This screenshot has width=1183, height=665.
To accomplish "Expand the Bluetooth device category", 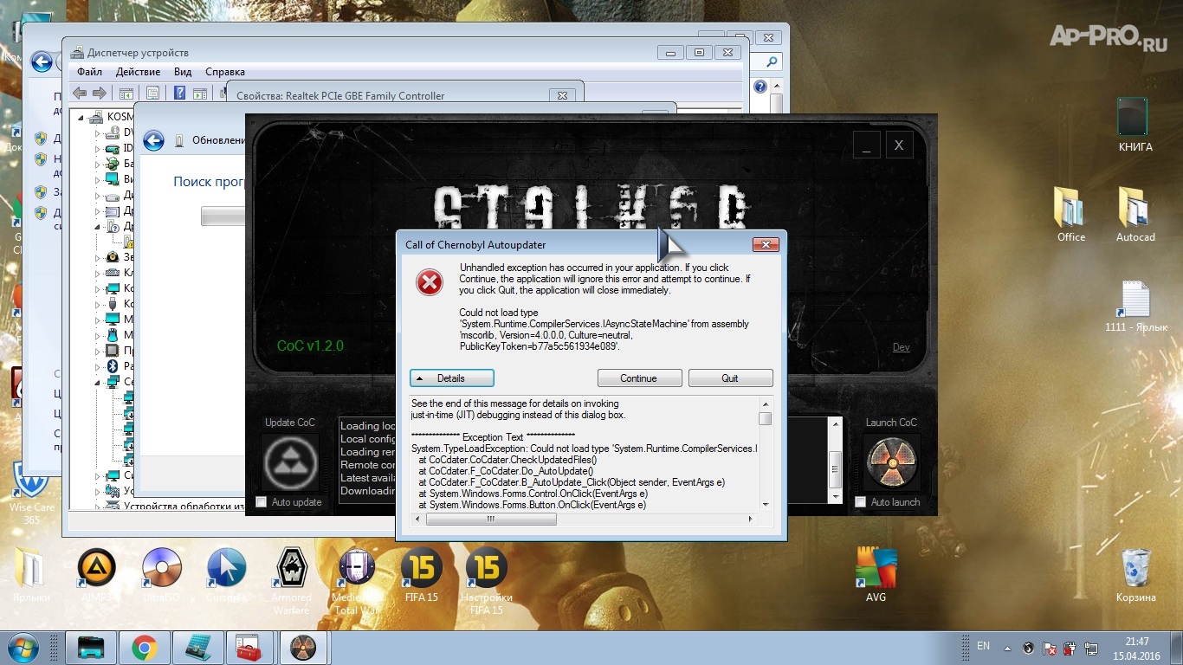I will pos(98,366).
